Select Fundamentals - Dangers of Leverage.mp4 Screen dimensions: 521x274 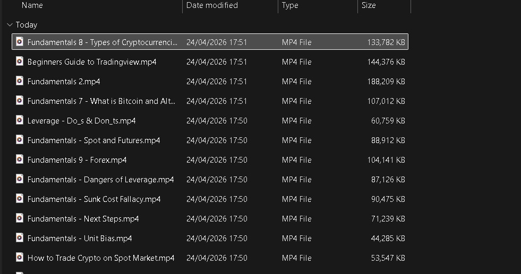click(100, 180)
